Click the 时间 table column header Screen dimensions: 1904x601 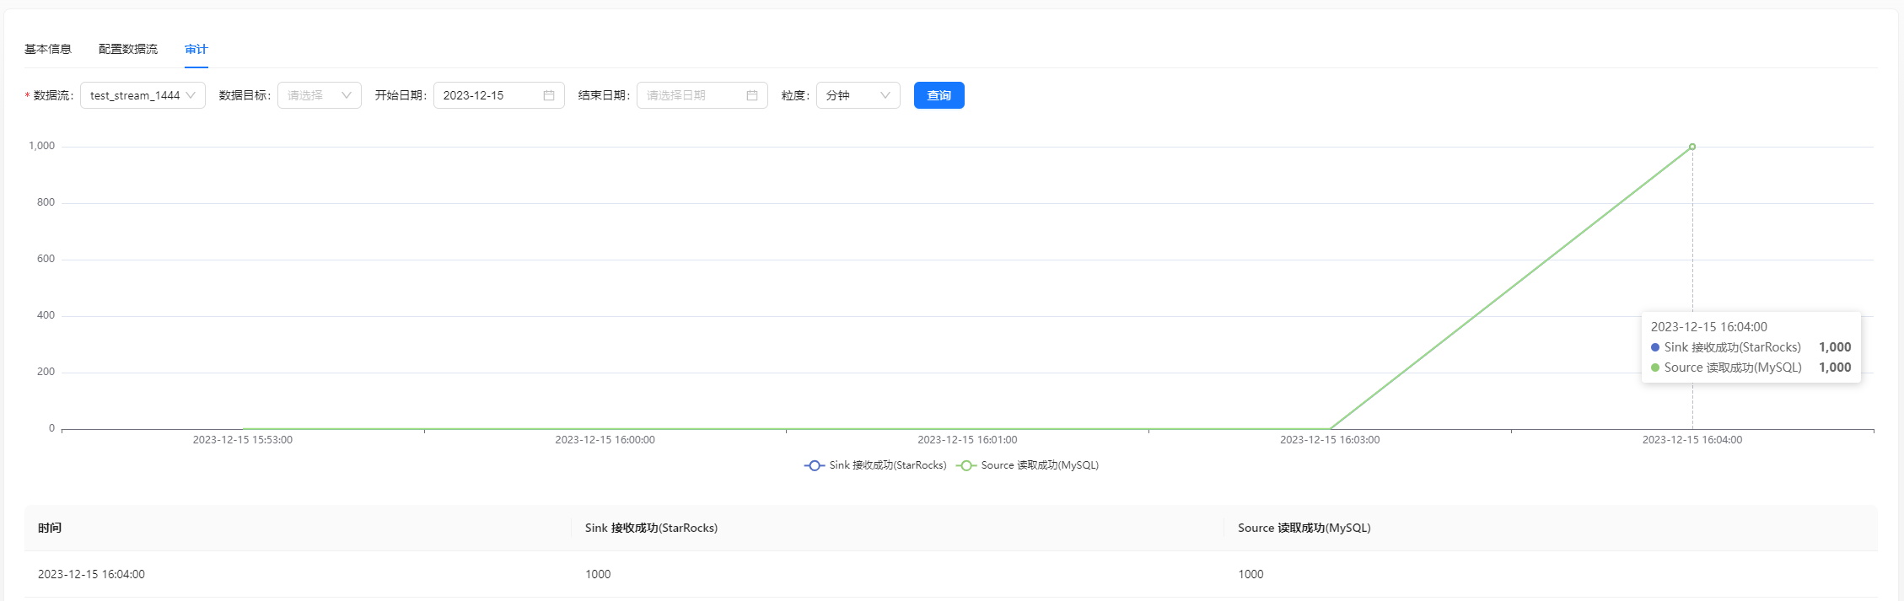[x=50, y=528]
